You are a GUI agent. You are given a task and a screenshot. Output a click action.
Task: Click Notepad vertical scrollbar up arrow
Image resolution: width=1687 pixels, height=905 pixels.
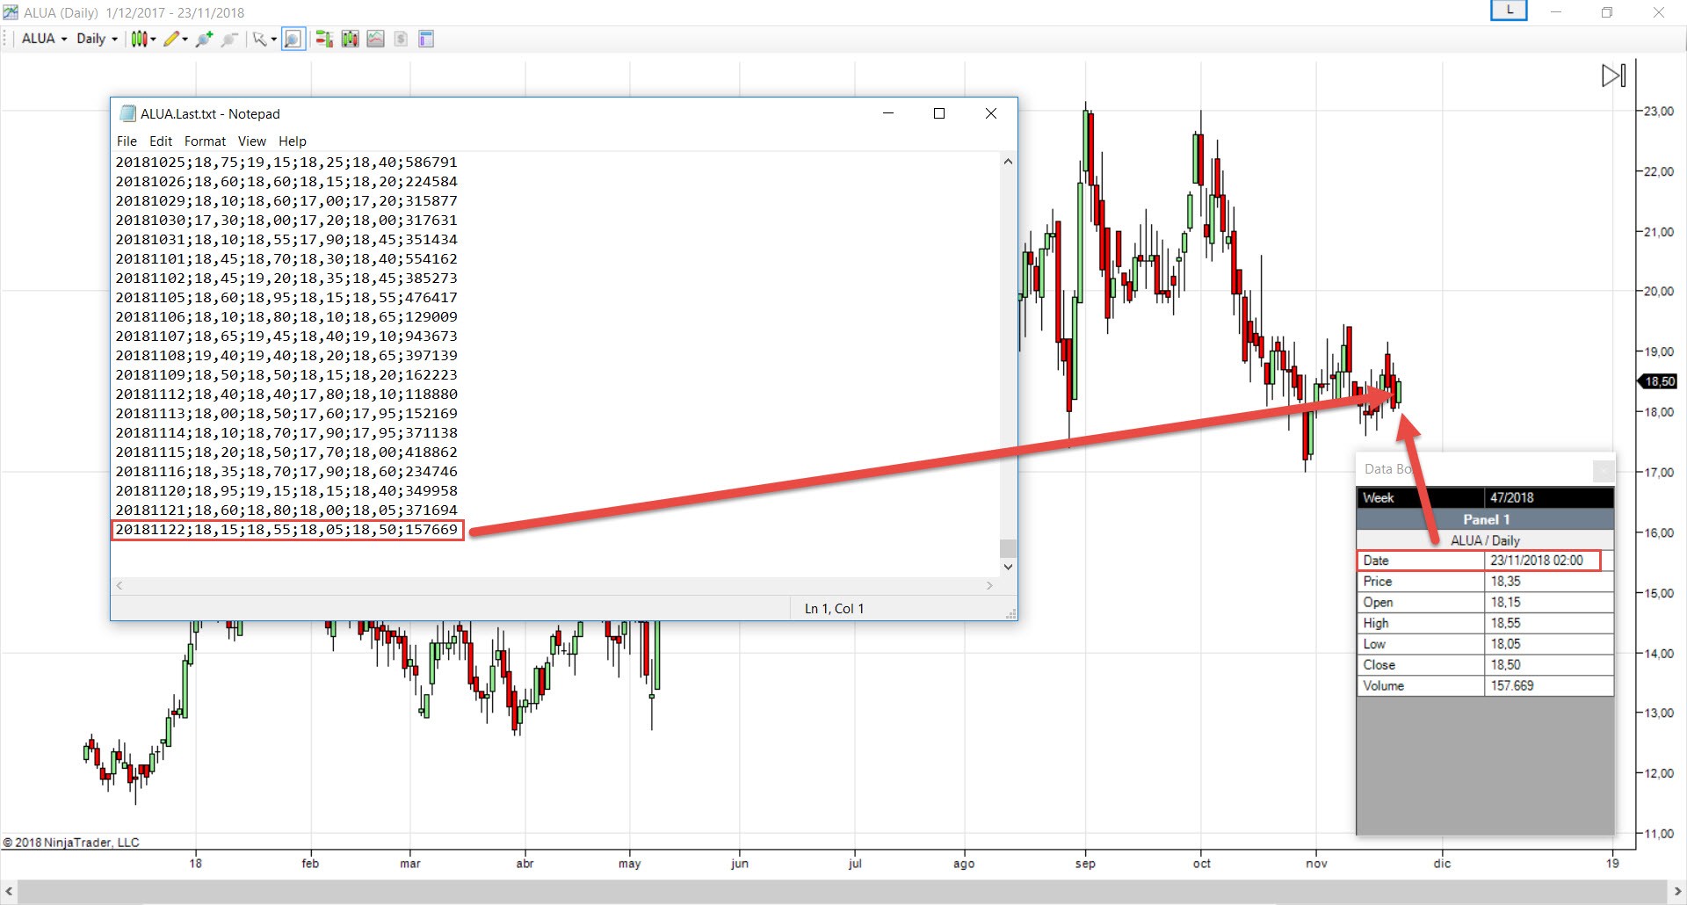click(1008, 162)
